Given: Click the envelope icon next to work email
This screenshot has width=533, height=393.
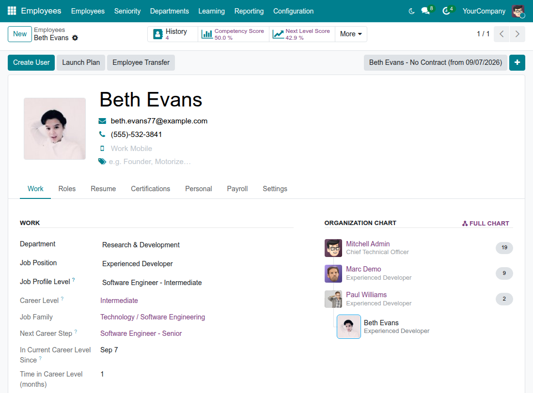Looking at the screenshot, I should click(102, 121).
